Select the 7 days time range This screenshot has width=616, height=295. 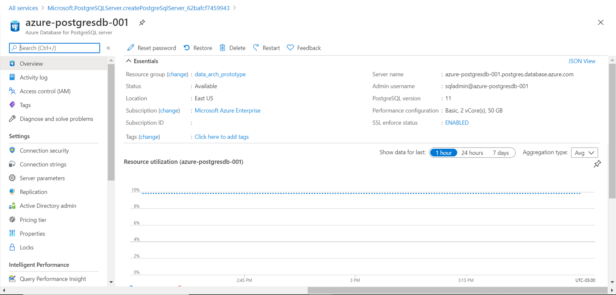[501, 153]
